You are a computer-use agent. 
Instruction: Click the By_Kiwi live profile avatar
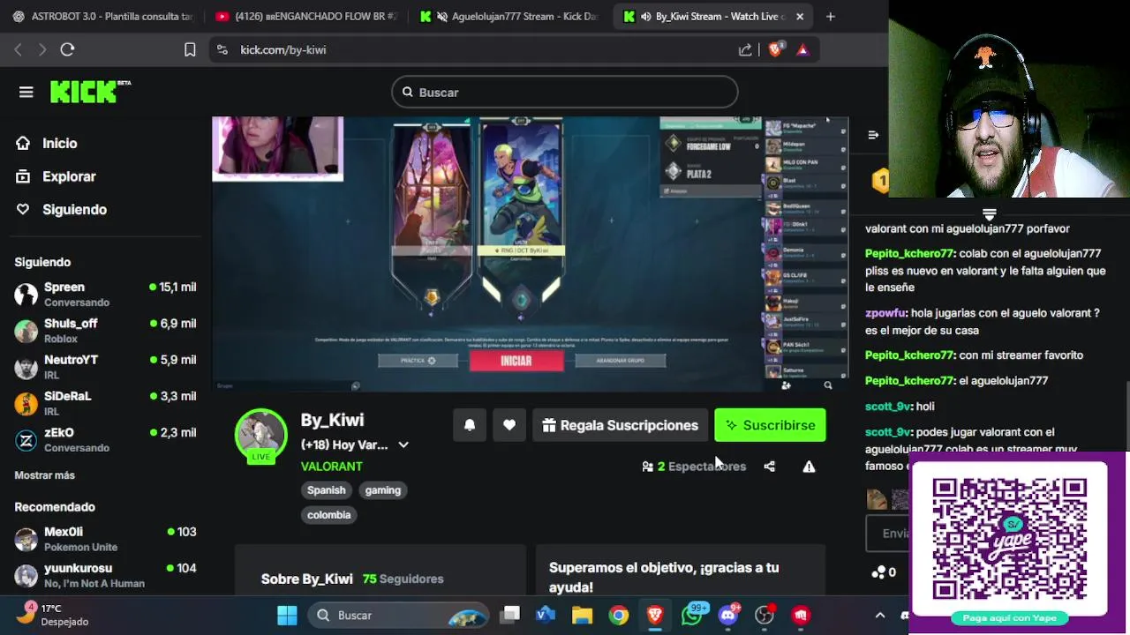260,434
